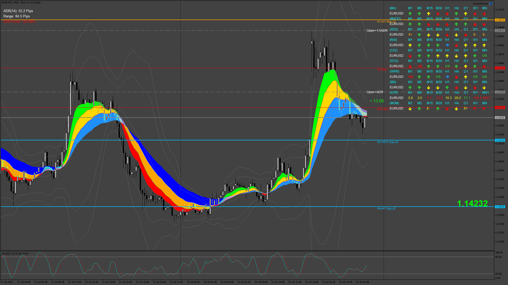Click the ADX row M5 green up arrow
Image resolution: width=508 pixels, height=285 pixels.
click(419, 35)
